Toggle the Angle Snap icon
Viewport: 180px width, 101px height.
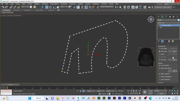(86, 7)
